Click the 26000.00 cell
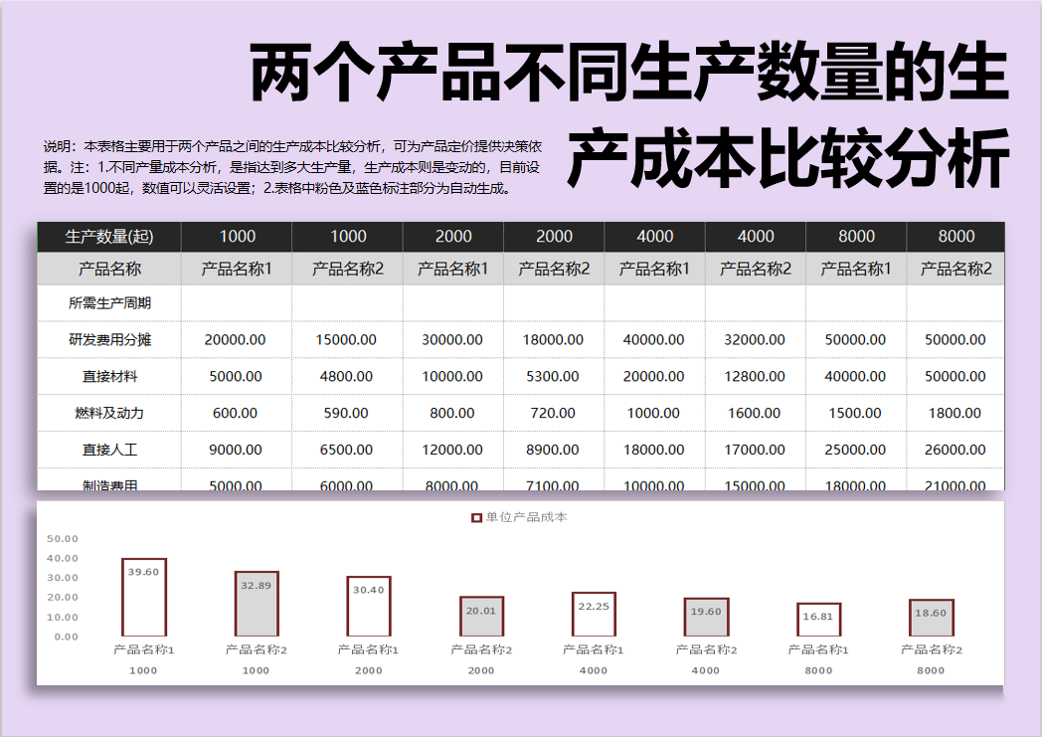This screenshot has width=1042, height=737. [x=955, y=450]
